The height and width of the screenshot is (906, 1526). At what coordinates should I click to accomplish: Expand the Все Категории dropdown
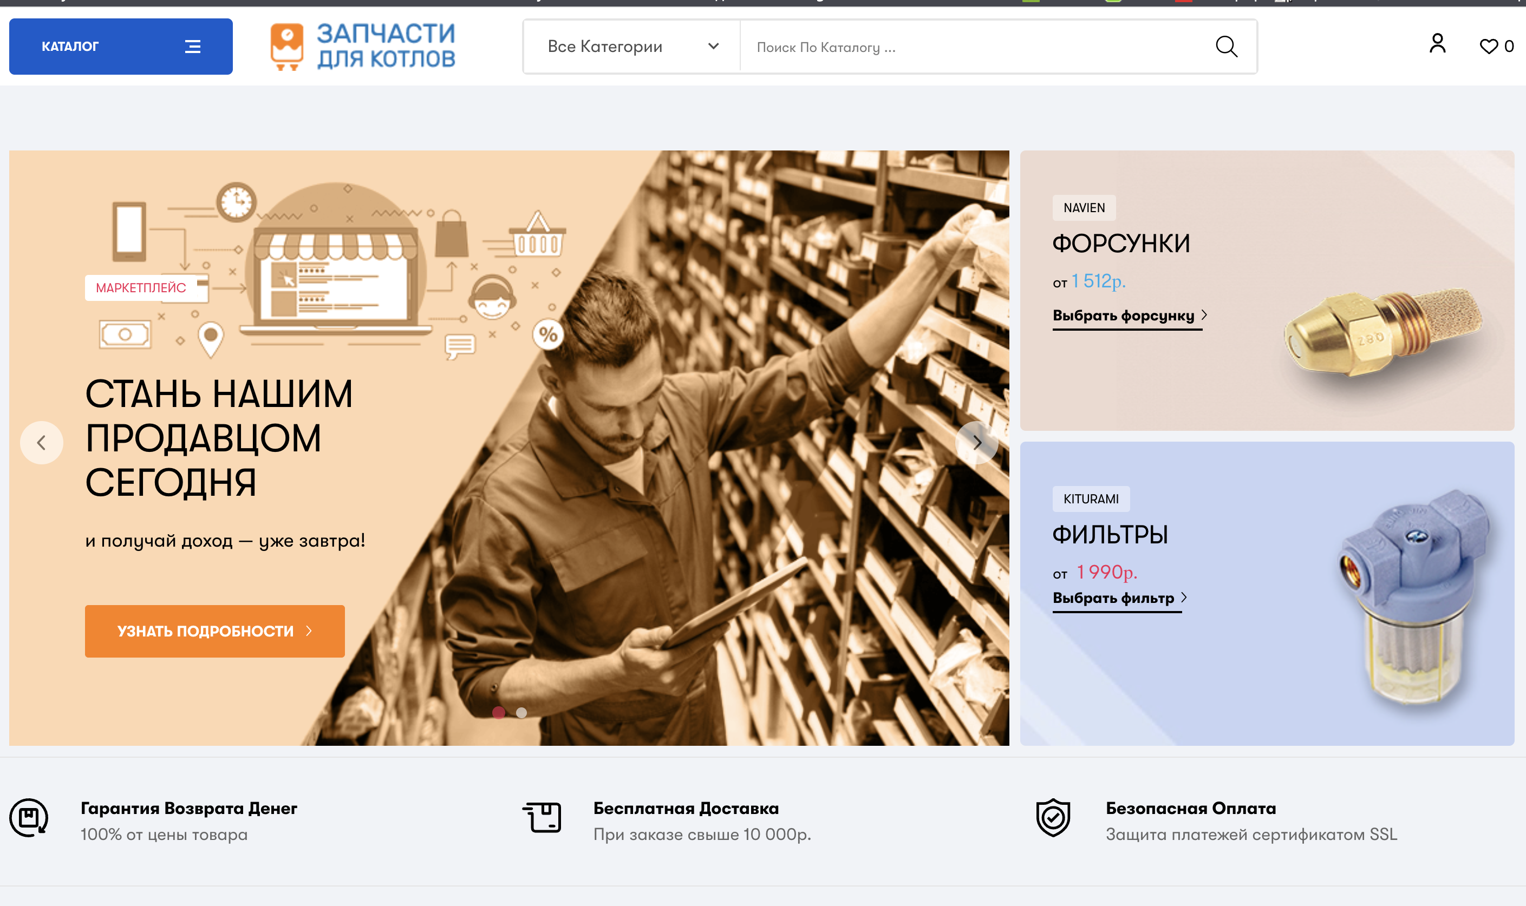click(631, 47)
